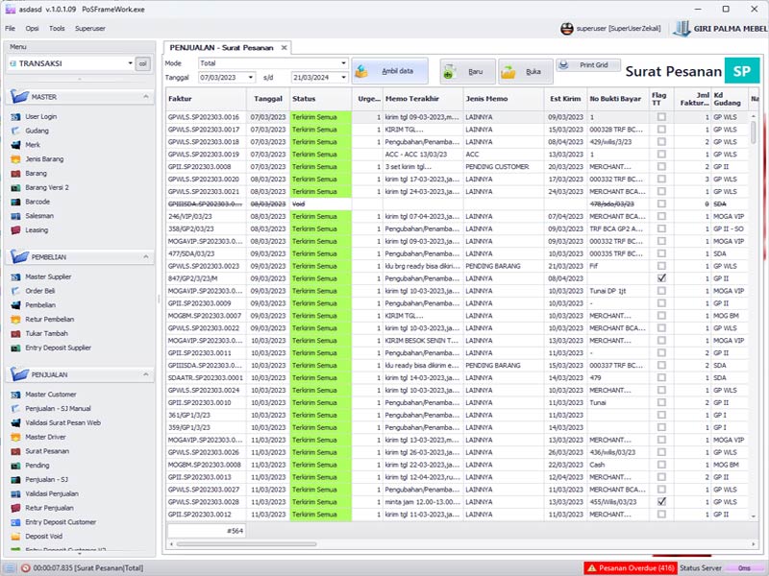Viewport: 769px width, 576px height.
Task: Select the Barcode sidebar item
Action: 37,202
